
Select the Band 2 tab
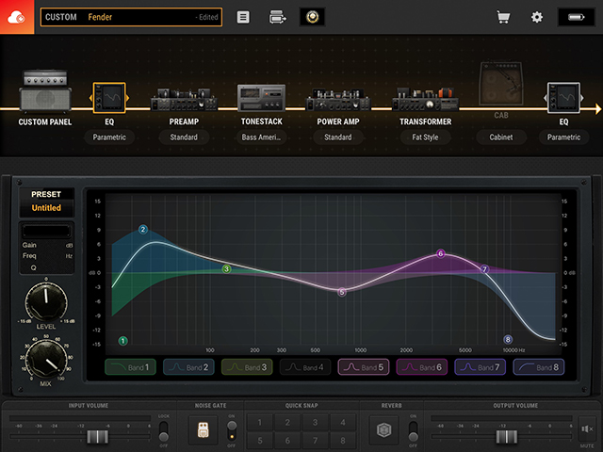click(x=187, y=367)
